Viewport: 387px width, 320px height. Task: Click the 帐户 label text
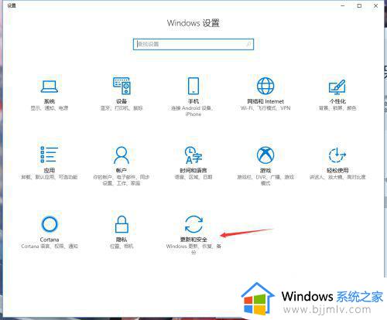coord(122,170)
